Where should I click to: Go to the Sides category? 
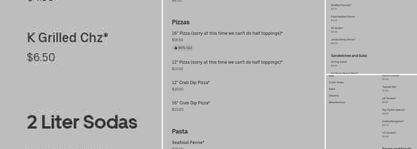(332, 89)
